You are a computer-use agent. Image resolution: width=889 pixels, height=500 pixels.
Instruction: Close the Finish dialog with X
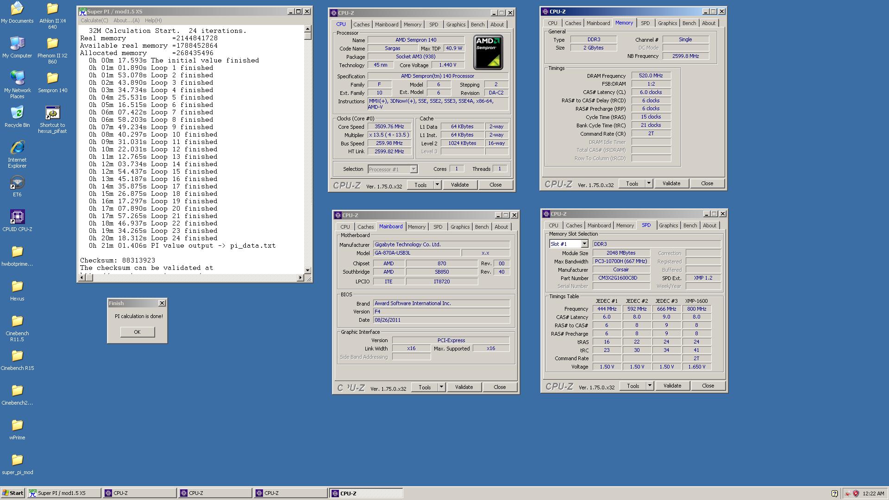click(x=162, y=303)
